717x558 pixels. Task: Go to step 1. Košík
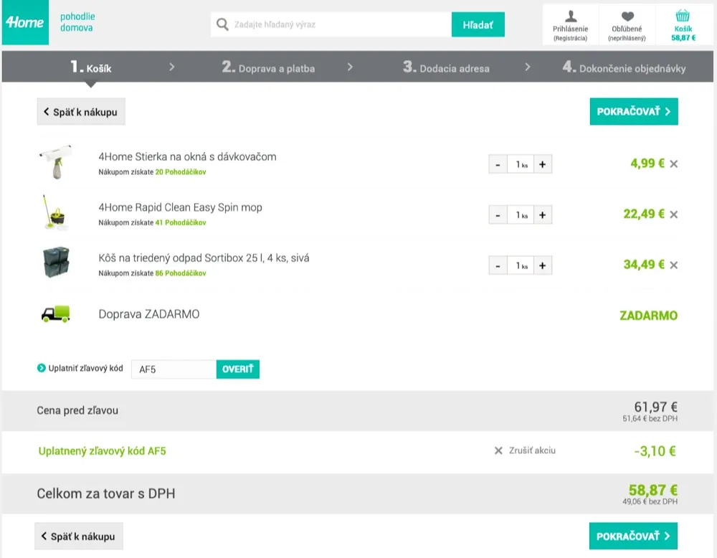coord(91,67)
